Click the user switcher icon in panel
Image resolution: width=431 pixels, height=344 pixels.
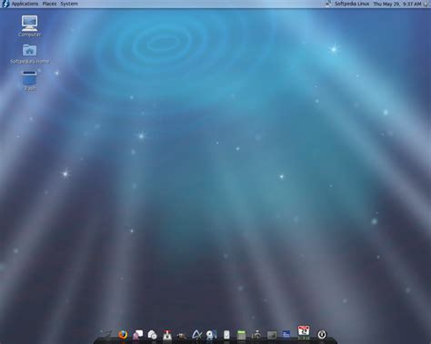[328, 4]
